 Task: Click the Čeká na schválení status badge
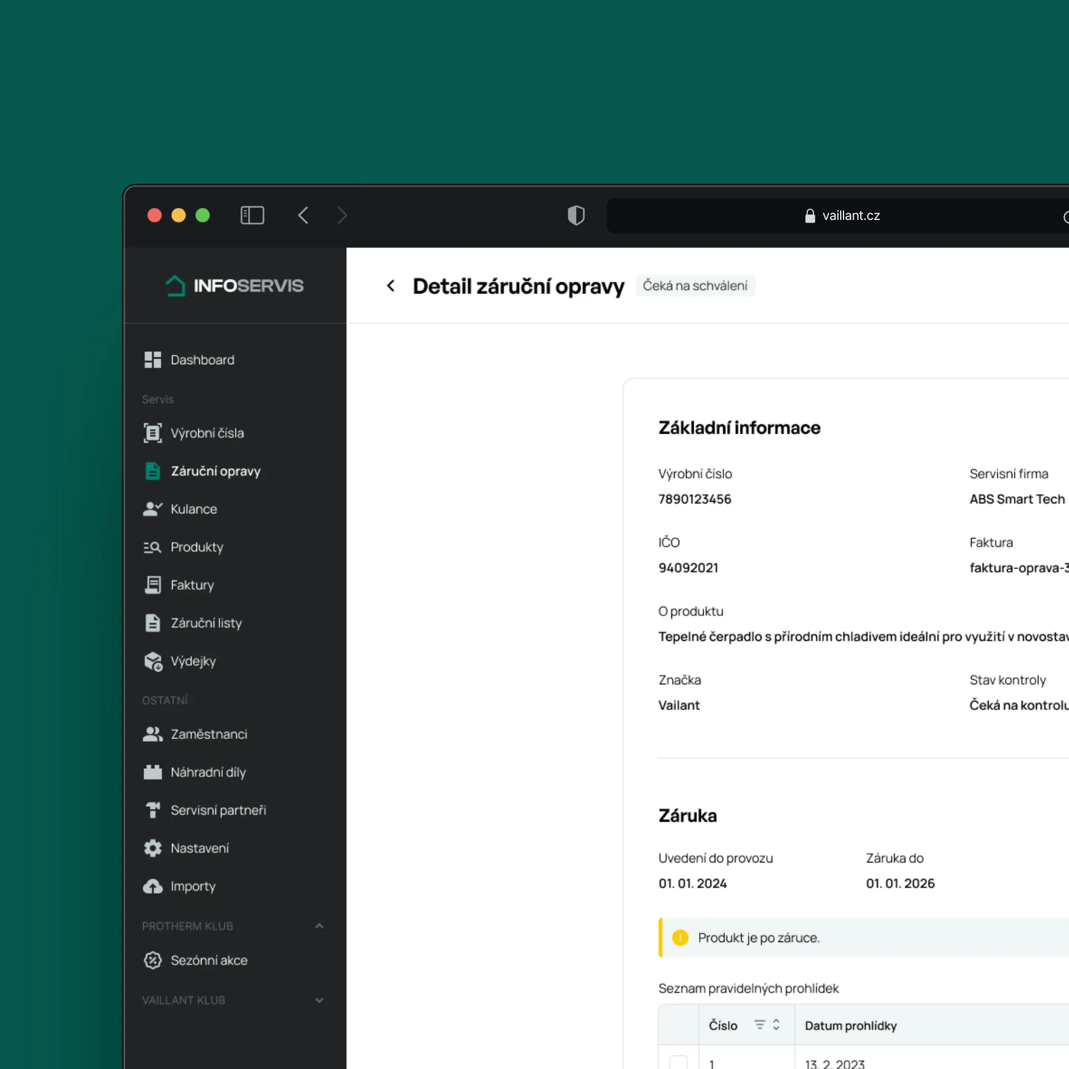[695, 286]
